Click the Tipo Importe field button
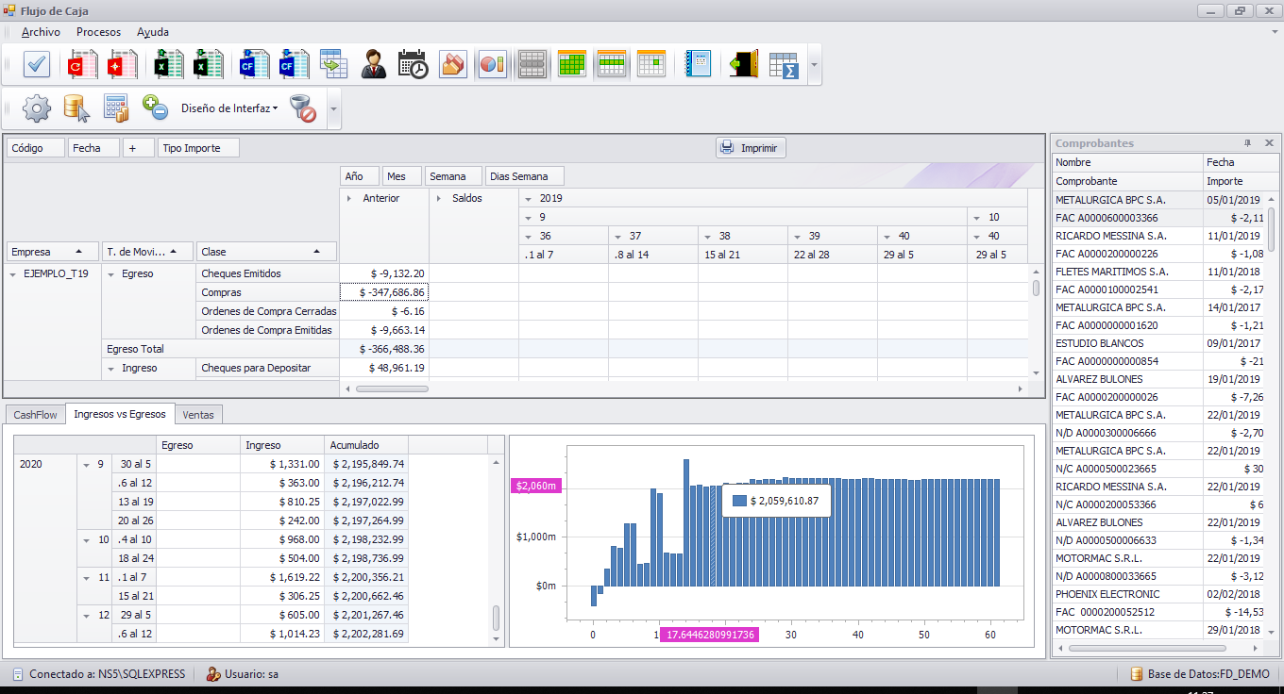The height and width of the screenshot is (694, 1284). pos(198,148)
